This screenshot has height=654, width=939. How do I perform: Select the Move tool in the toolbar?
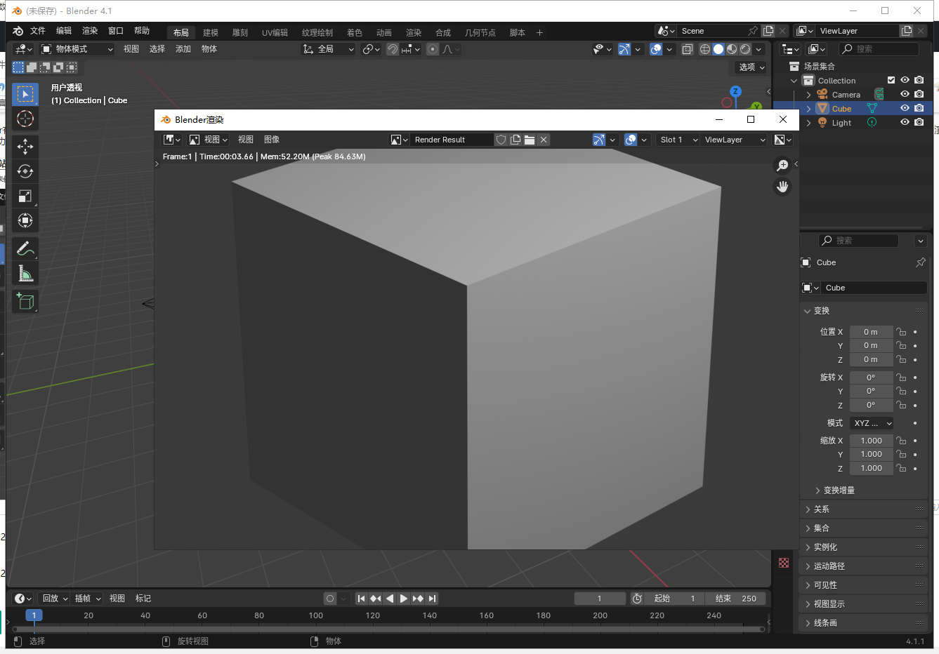pyautogui.click(x=25, y=147)
